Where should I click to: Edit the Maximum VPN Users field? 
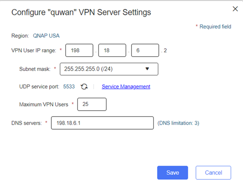pyautogui.click(x=92, y=104)
